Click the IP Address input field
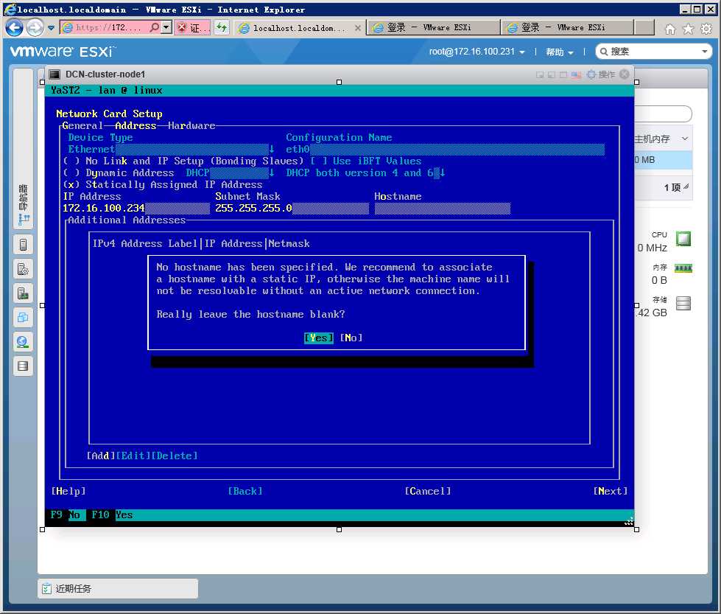This screenshot has height=614, width=721. pyautogui.click(x=136, y=209)
